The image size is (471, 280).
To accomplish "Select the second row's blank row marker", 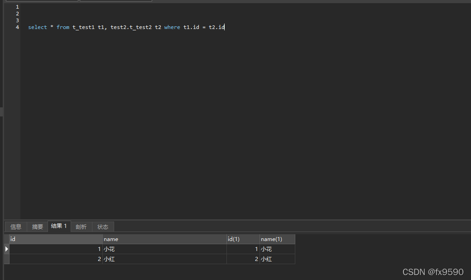I will (6, 259).
